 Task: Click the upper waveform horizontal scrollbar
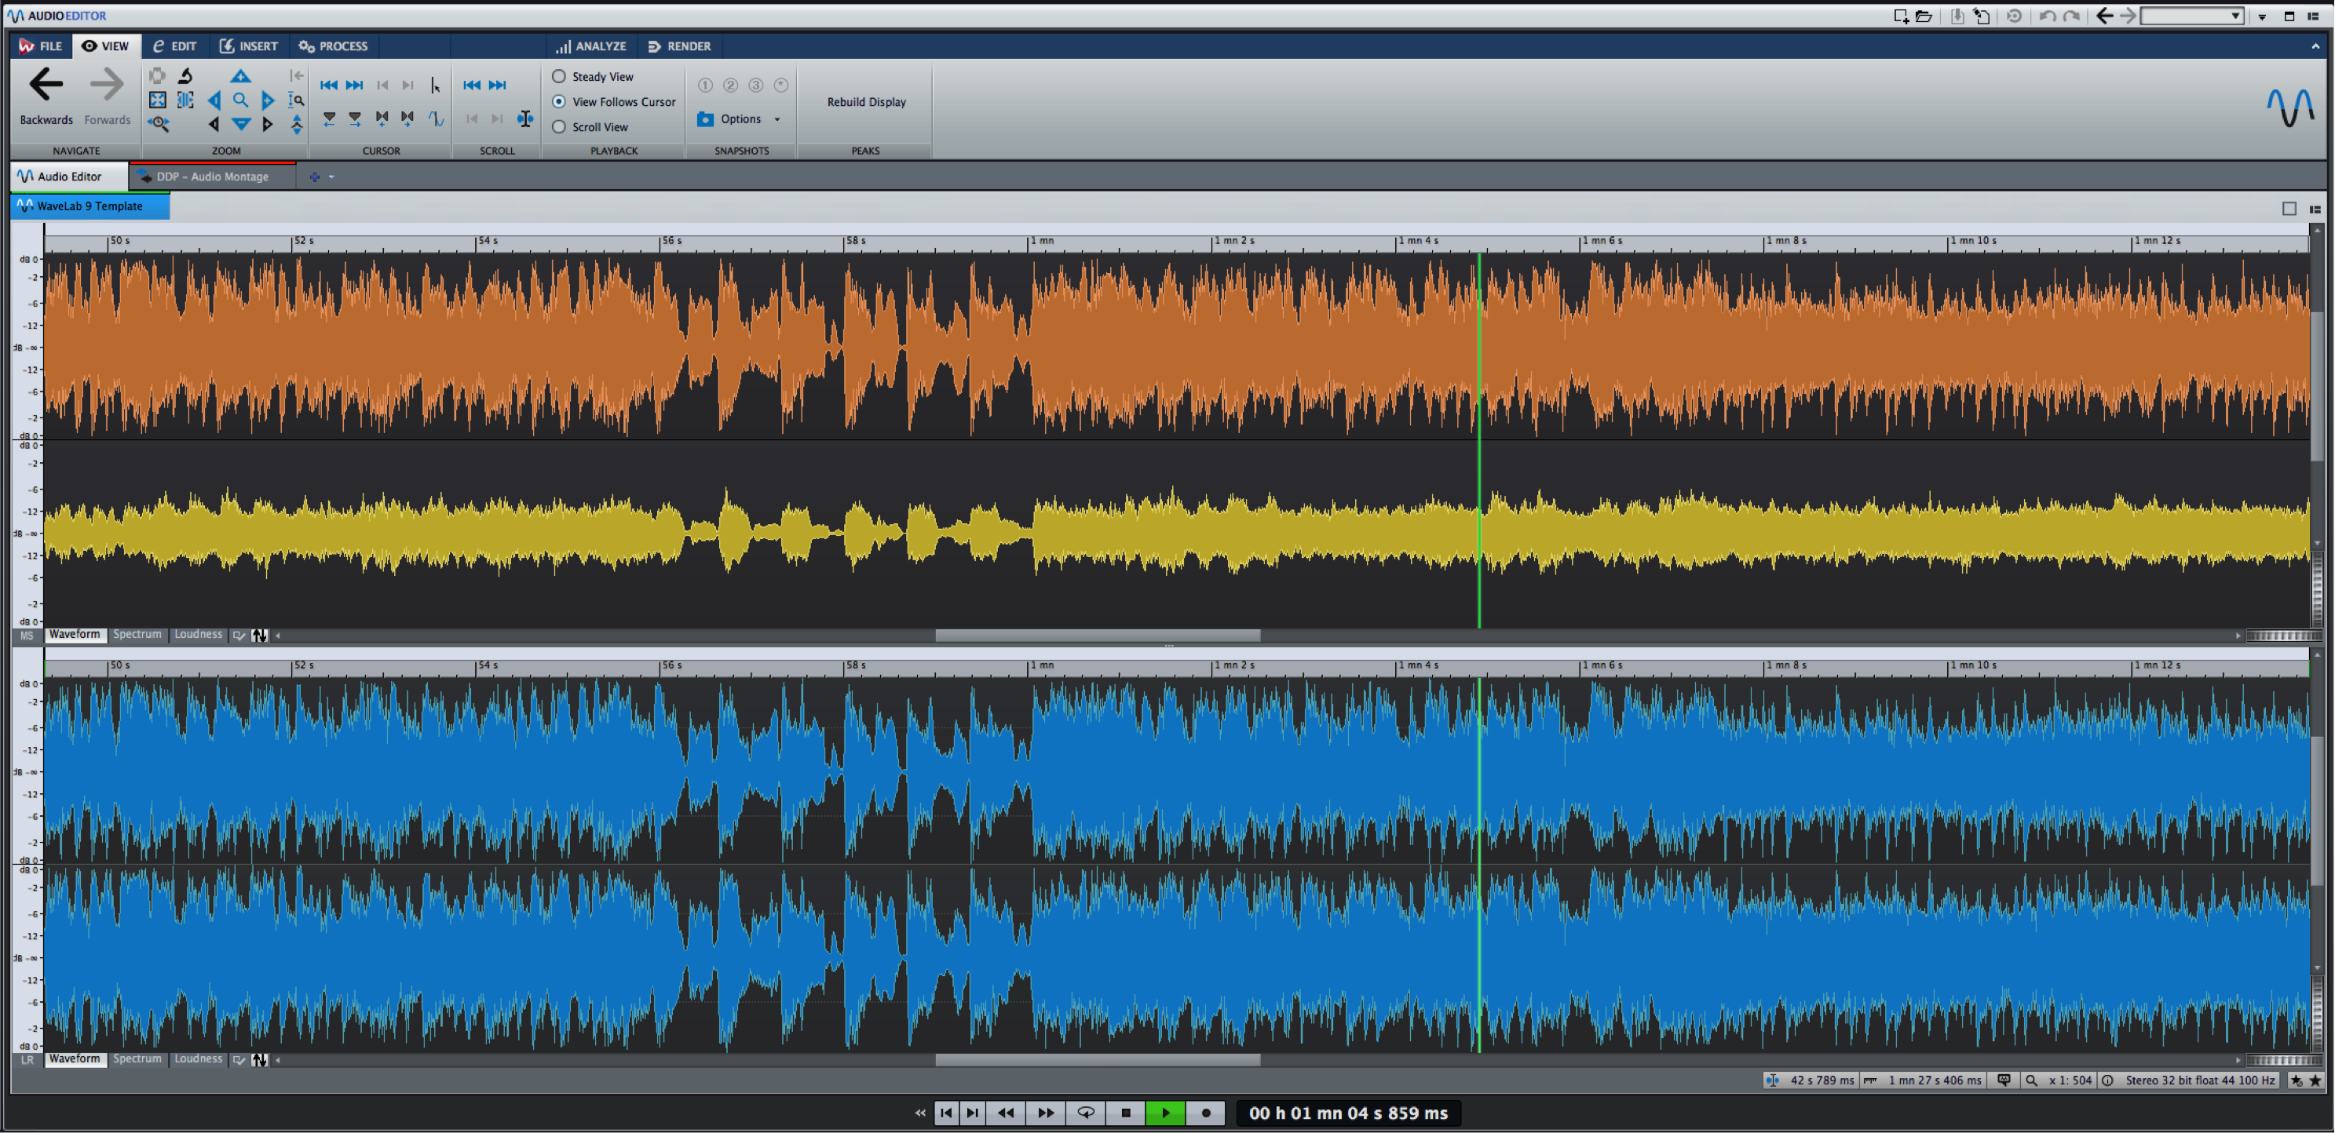[x=1098, y=636]
